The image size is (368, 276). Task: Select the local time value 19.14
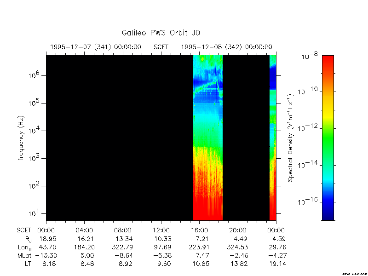click(278, 264)
